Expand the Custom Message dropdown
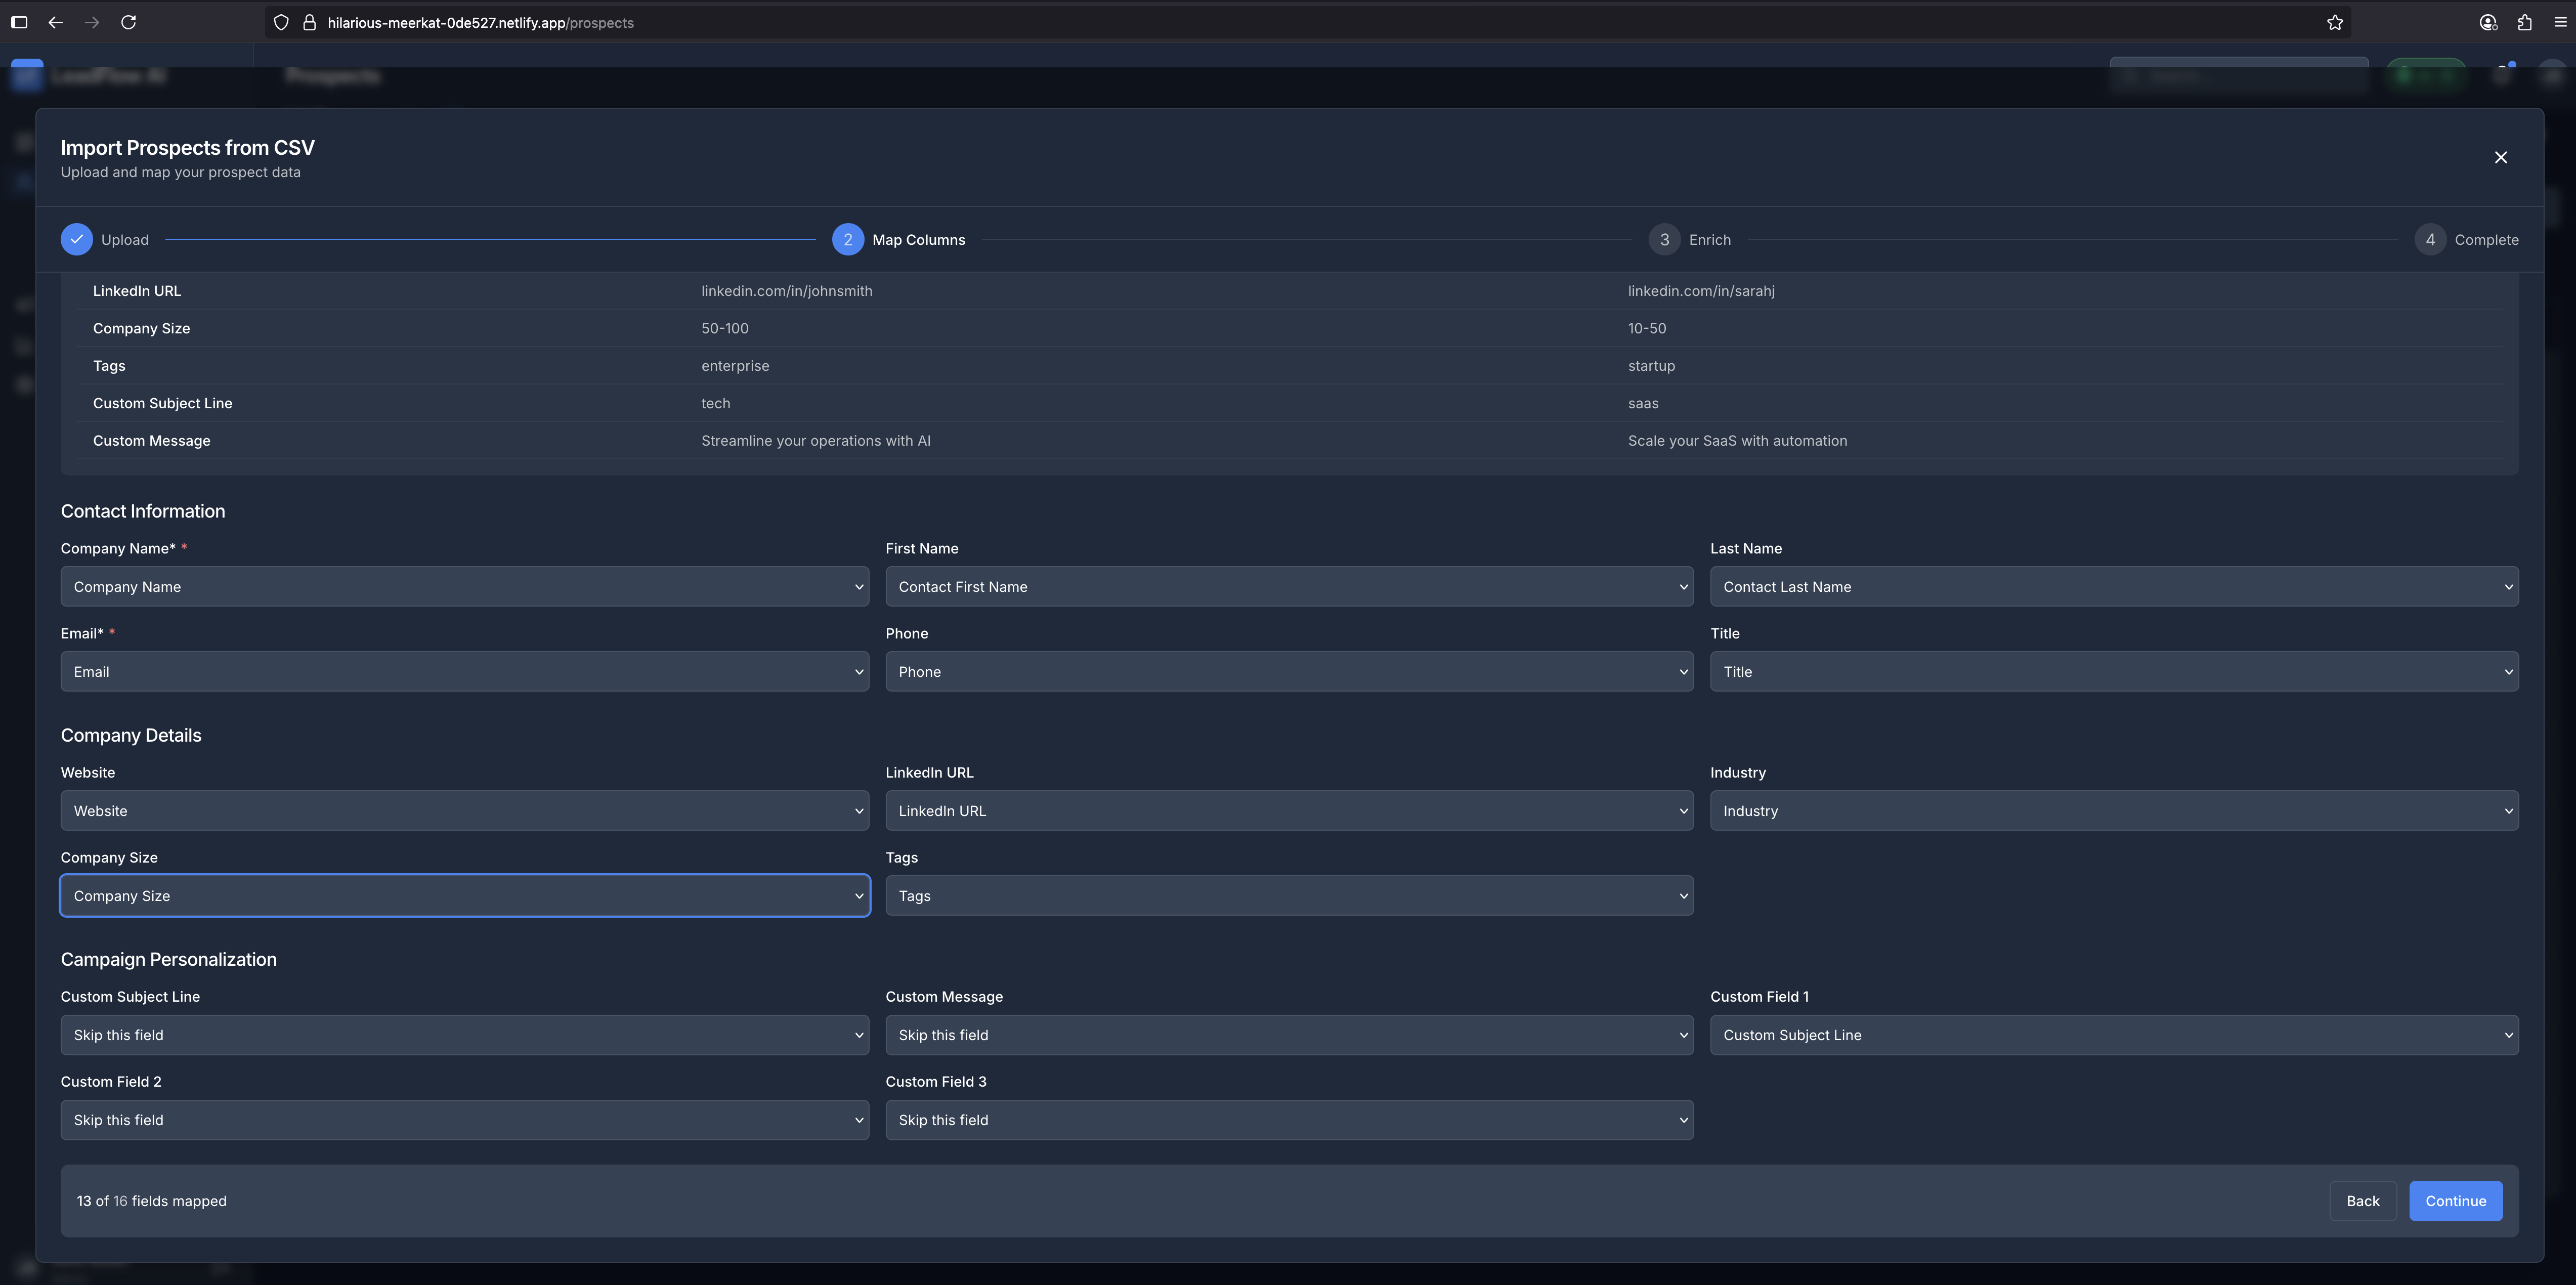 tap(1288, 1035)
